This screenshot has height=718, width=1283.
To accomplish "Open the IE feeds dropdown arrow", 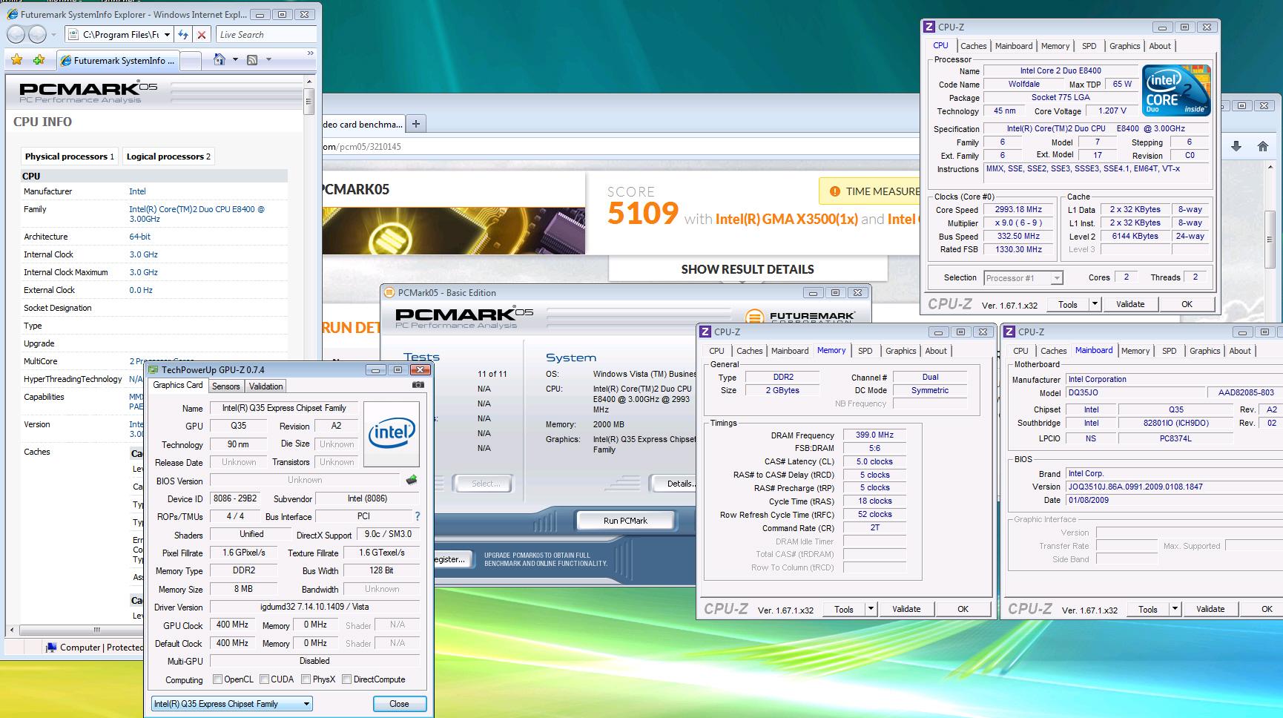I will [268, 59].
